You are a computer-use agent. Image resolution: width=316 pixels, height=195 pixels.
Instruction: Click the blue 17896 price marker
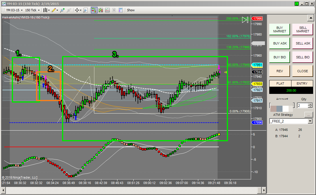(257, 122)
